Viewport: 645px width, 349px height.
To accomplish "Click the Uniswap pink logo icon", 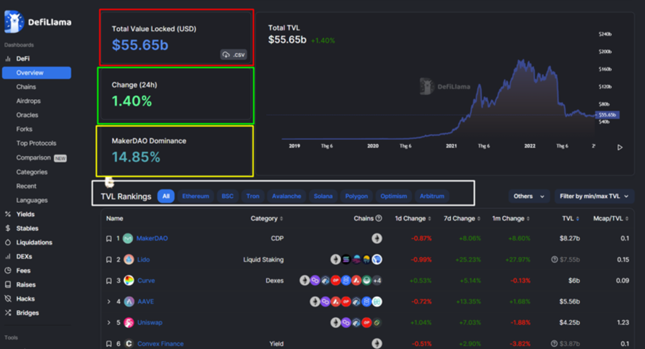I will coord(129,323).
